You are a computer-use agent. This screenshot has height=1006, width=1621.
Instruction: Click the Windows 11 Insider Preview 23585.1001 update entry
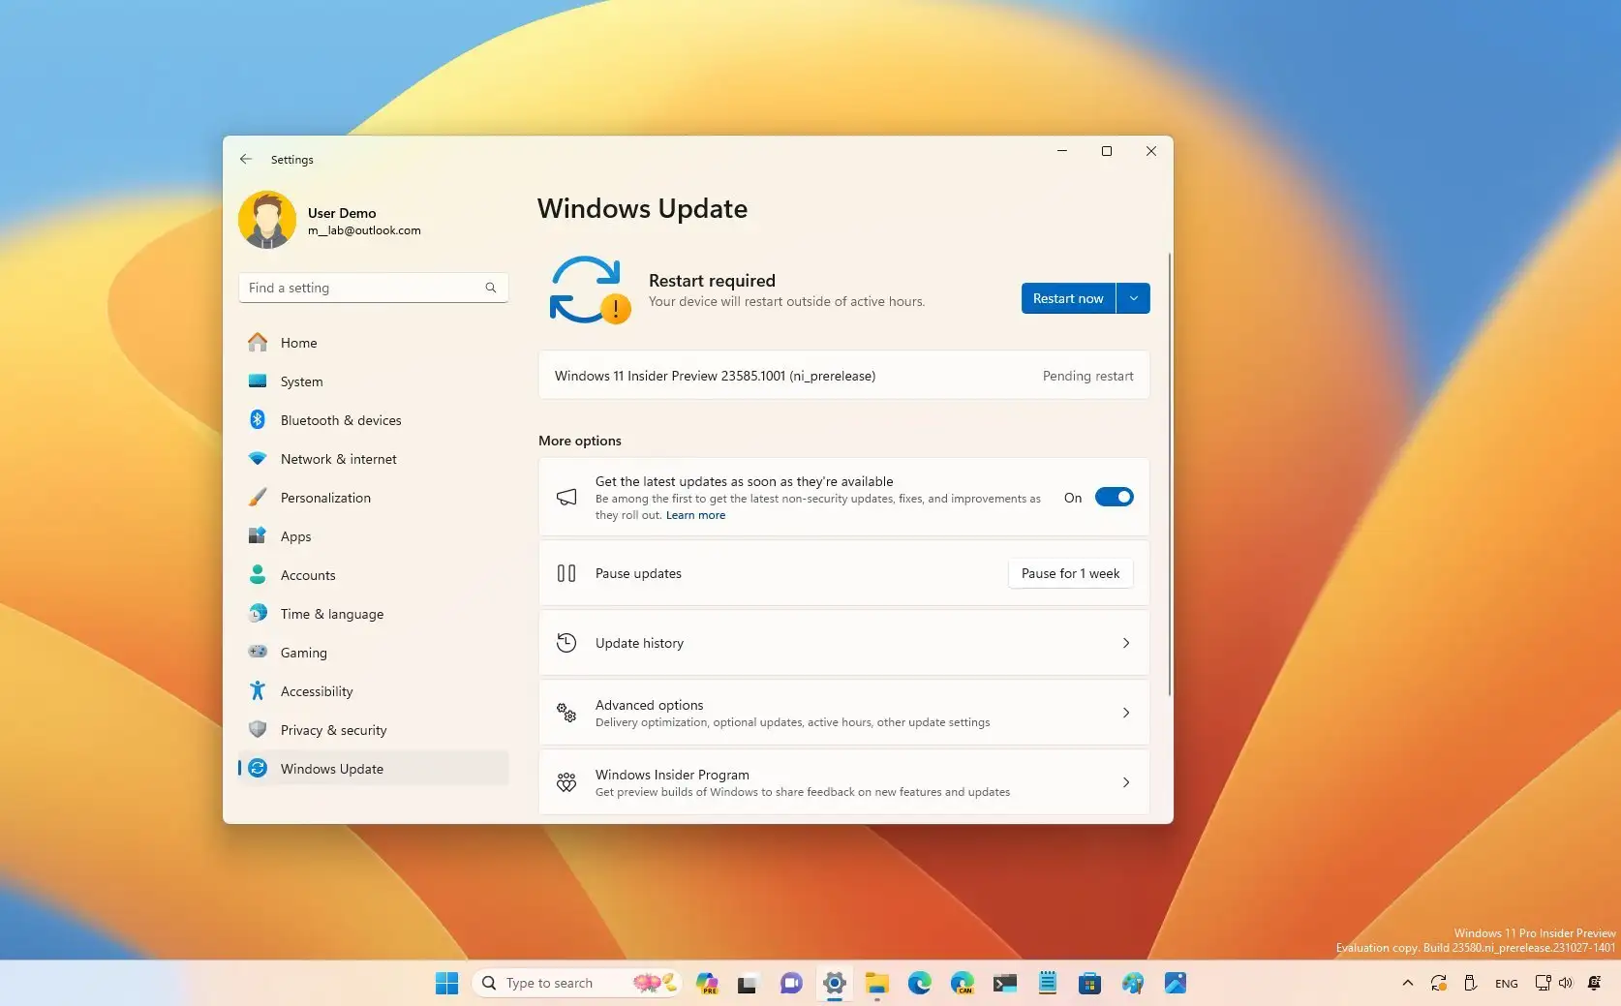[x=844, y=376]
